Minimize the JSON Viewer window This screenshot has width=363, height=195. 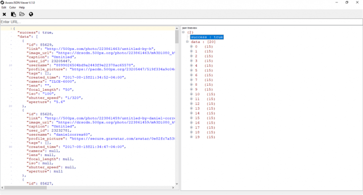pyautogui.click(x=337, y=2)
